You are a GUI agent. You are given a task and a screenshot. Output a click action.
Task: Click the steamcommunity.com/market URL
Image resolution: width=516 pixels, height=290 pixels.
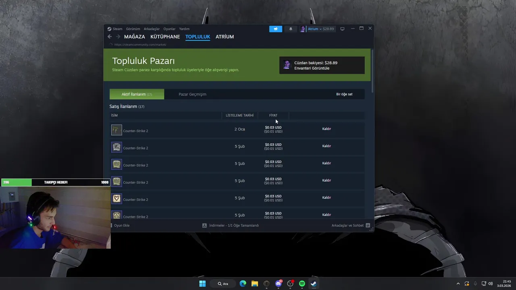coord(140,45)
